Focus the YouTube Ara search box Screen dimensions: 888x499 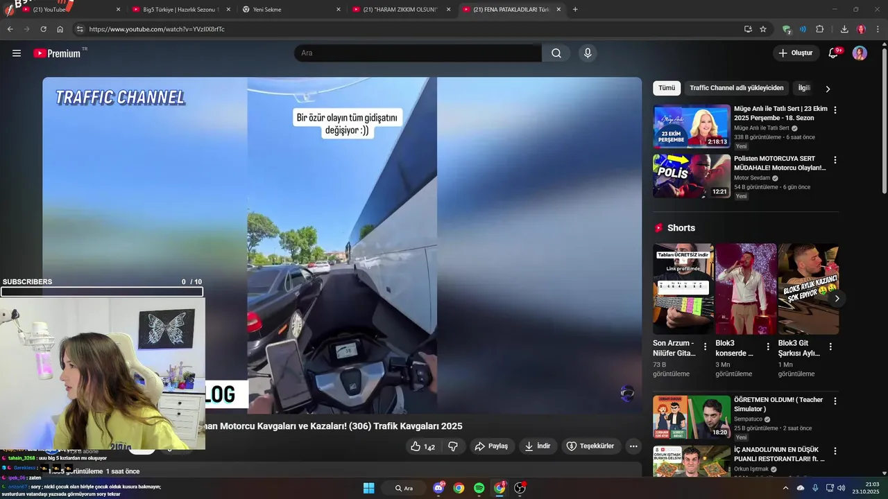coord(418,53)
